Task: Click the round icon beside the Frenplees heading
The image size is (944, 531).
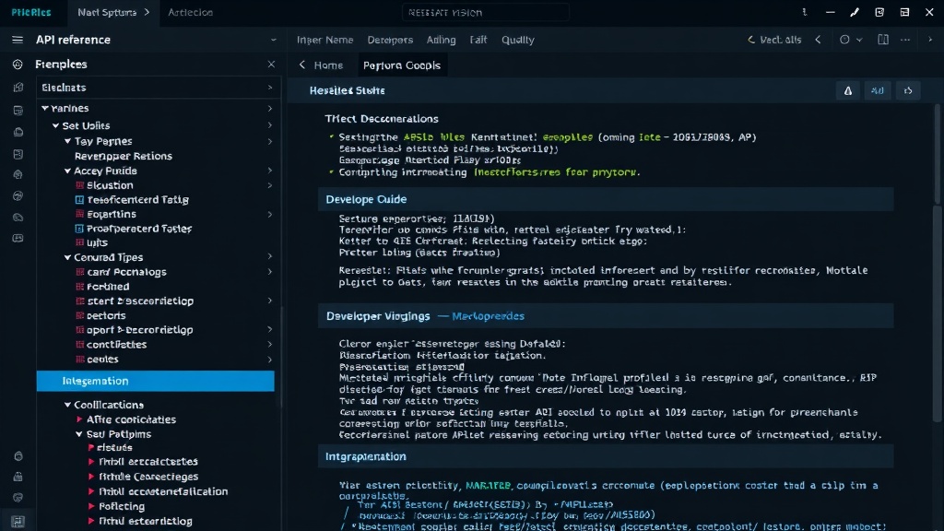Action: [x=18, y=65]
